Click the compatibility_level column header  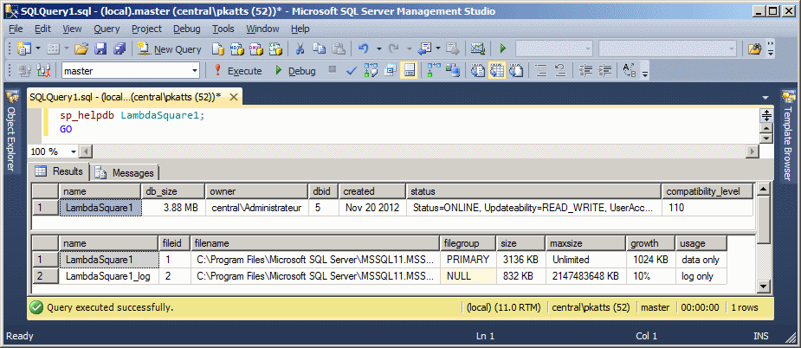707,191
